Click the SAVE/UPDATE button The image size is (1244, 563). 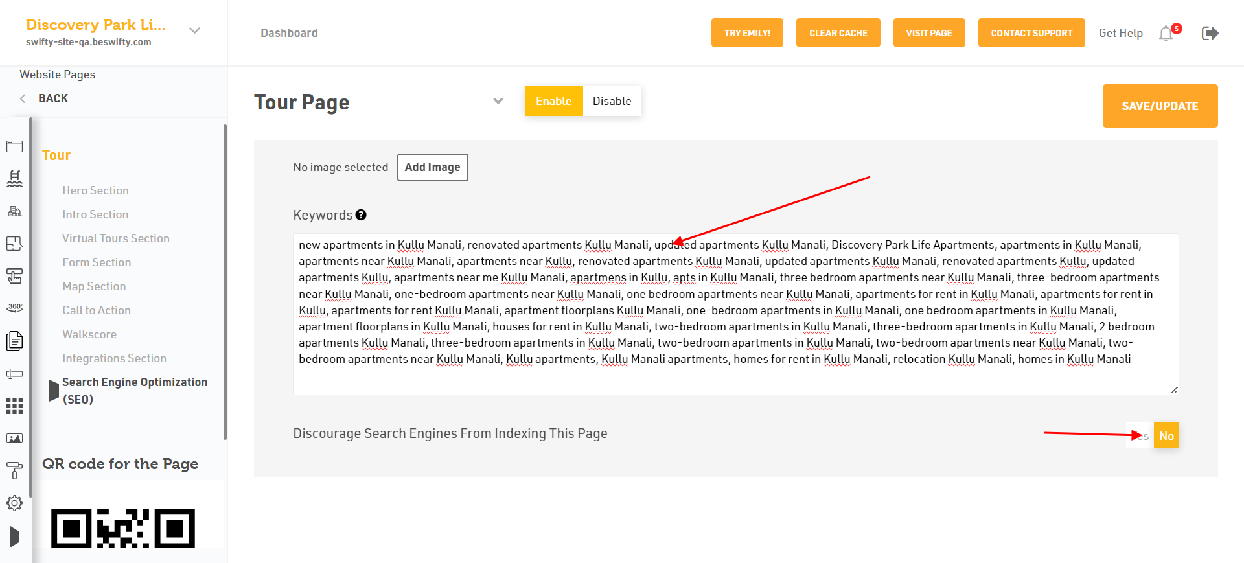pyautogui.click(x=1160, y=106)
